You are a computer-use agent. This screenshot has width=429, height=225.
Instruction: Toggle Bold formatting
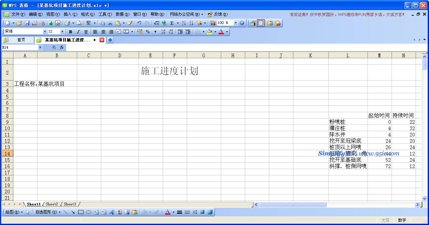(70, 32)
